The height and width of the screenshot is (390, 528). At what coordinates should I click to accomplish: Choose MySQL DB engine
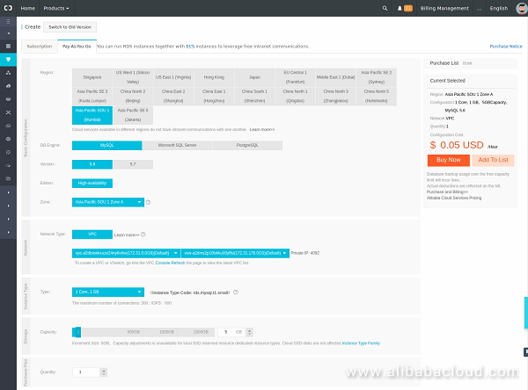click(x=106, y=145)
